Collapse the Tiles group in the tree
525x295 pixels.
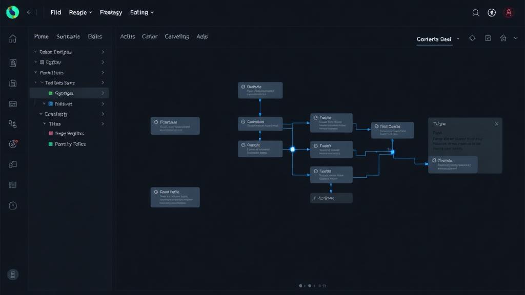44,123
